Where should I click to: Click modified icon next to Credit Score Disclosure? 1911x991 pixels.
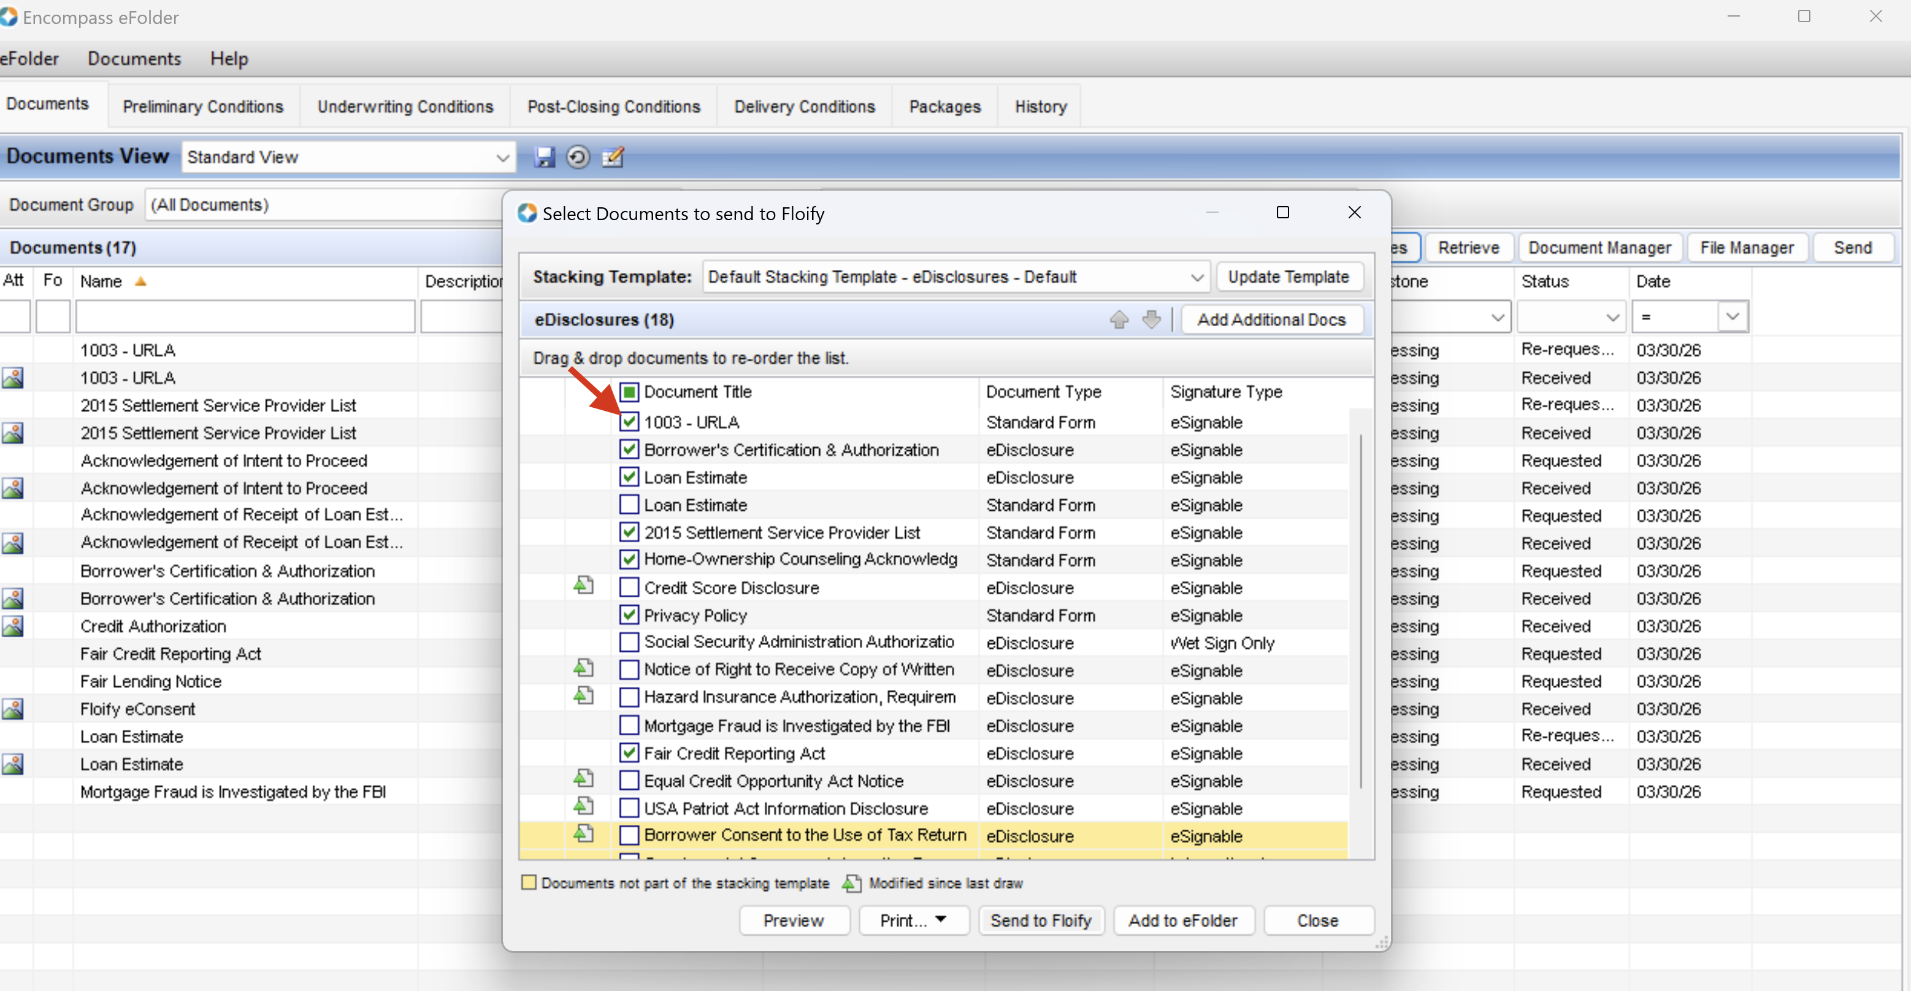584,586
